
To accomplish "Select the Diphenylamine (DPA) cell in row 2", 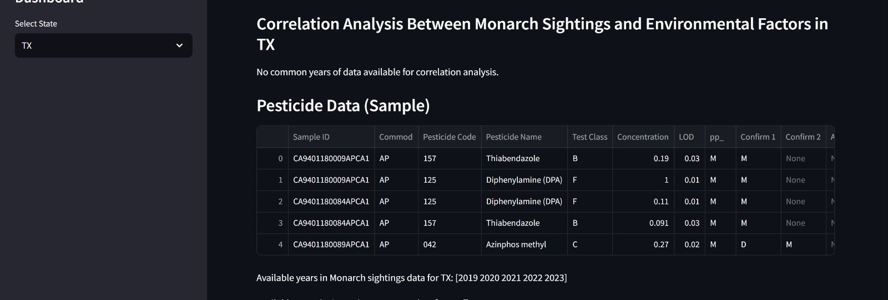I will tap(524, 201).
